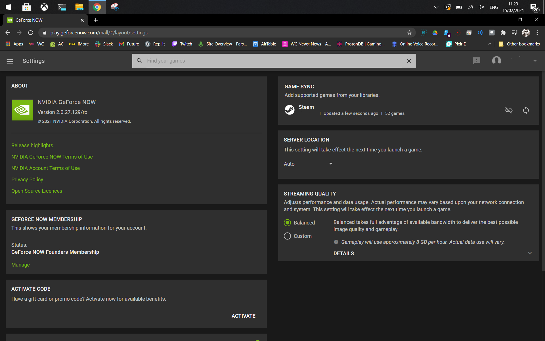Open Chrome extensions puzzle icon
The width and height of the screenshot is (545, 341).
(x=503, y=33)
